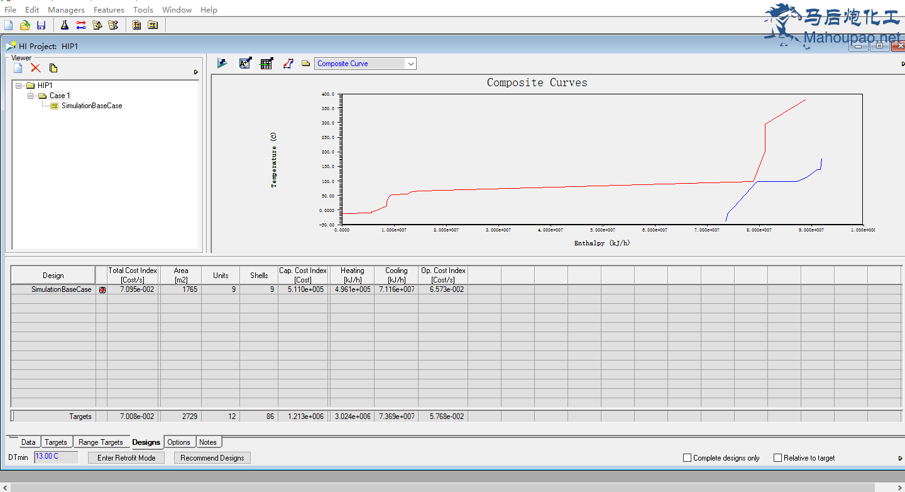Open the data table view icon
This screenshot has height=492, width=905.
[x=266, y=63]
